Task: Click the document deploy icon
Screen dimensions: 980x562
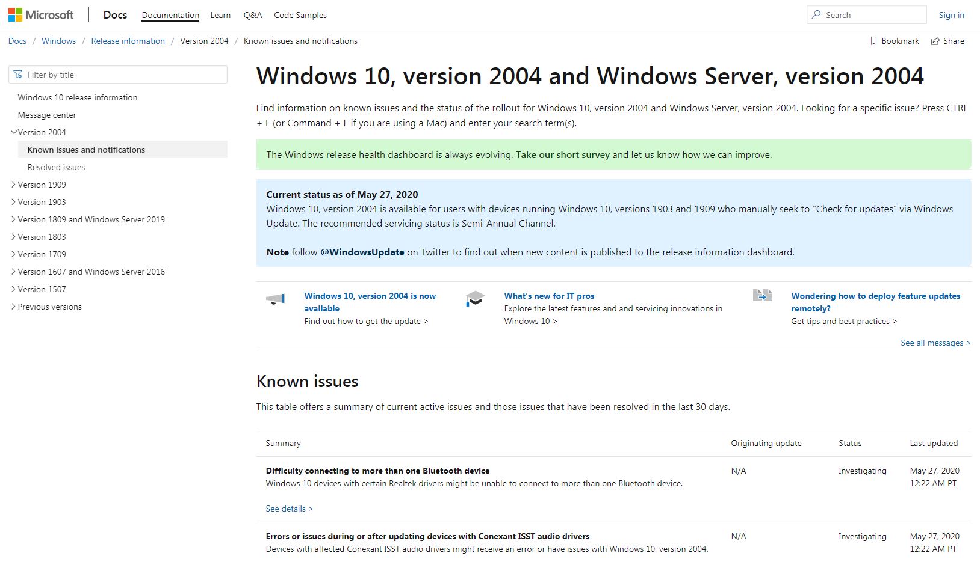Action: 762,295
